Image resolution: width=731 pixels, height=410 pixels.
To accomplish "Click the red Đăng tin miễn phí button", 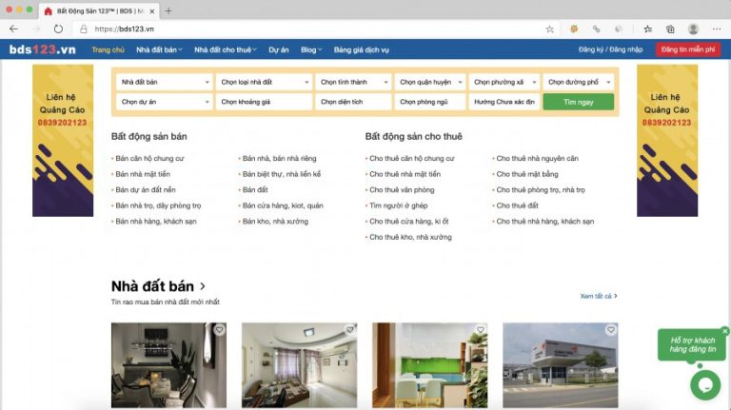I will click(x=687, y=49).
